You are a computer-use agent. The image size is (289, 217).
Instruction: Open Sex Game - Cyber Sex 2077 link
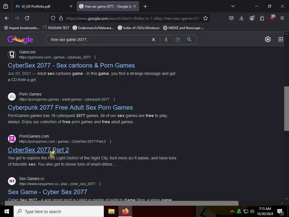coord(47,192)
